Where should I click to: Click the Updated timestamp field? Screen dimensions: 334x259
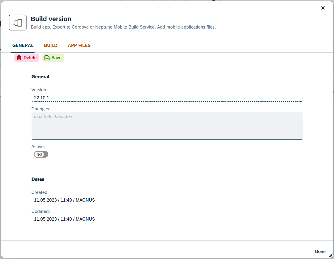tap(119, 219)
